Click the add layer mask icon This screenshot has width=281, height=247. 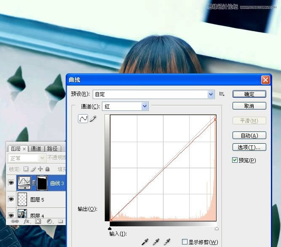pos(37,221)
